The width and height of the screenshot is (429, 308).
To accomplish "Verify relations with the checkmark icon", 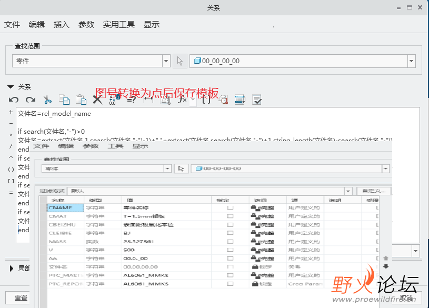I will [257, 100].
